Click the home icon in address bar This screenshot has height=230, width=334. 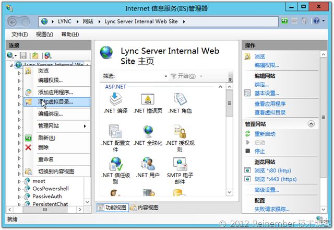click(304, 21)
